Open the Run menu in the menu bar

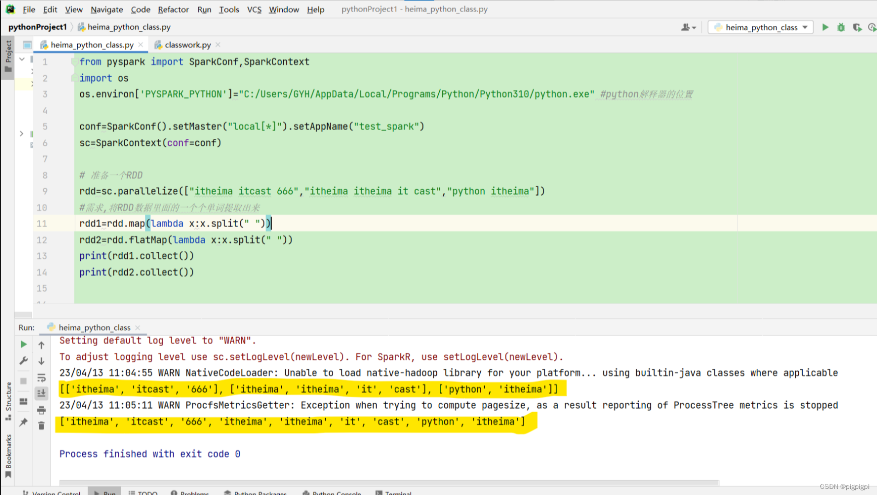[204, 9]
